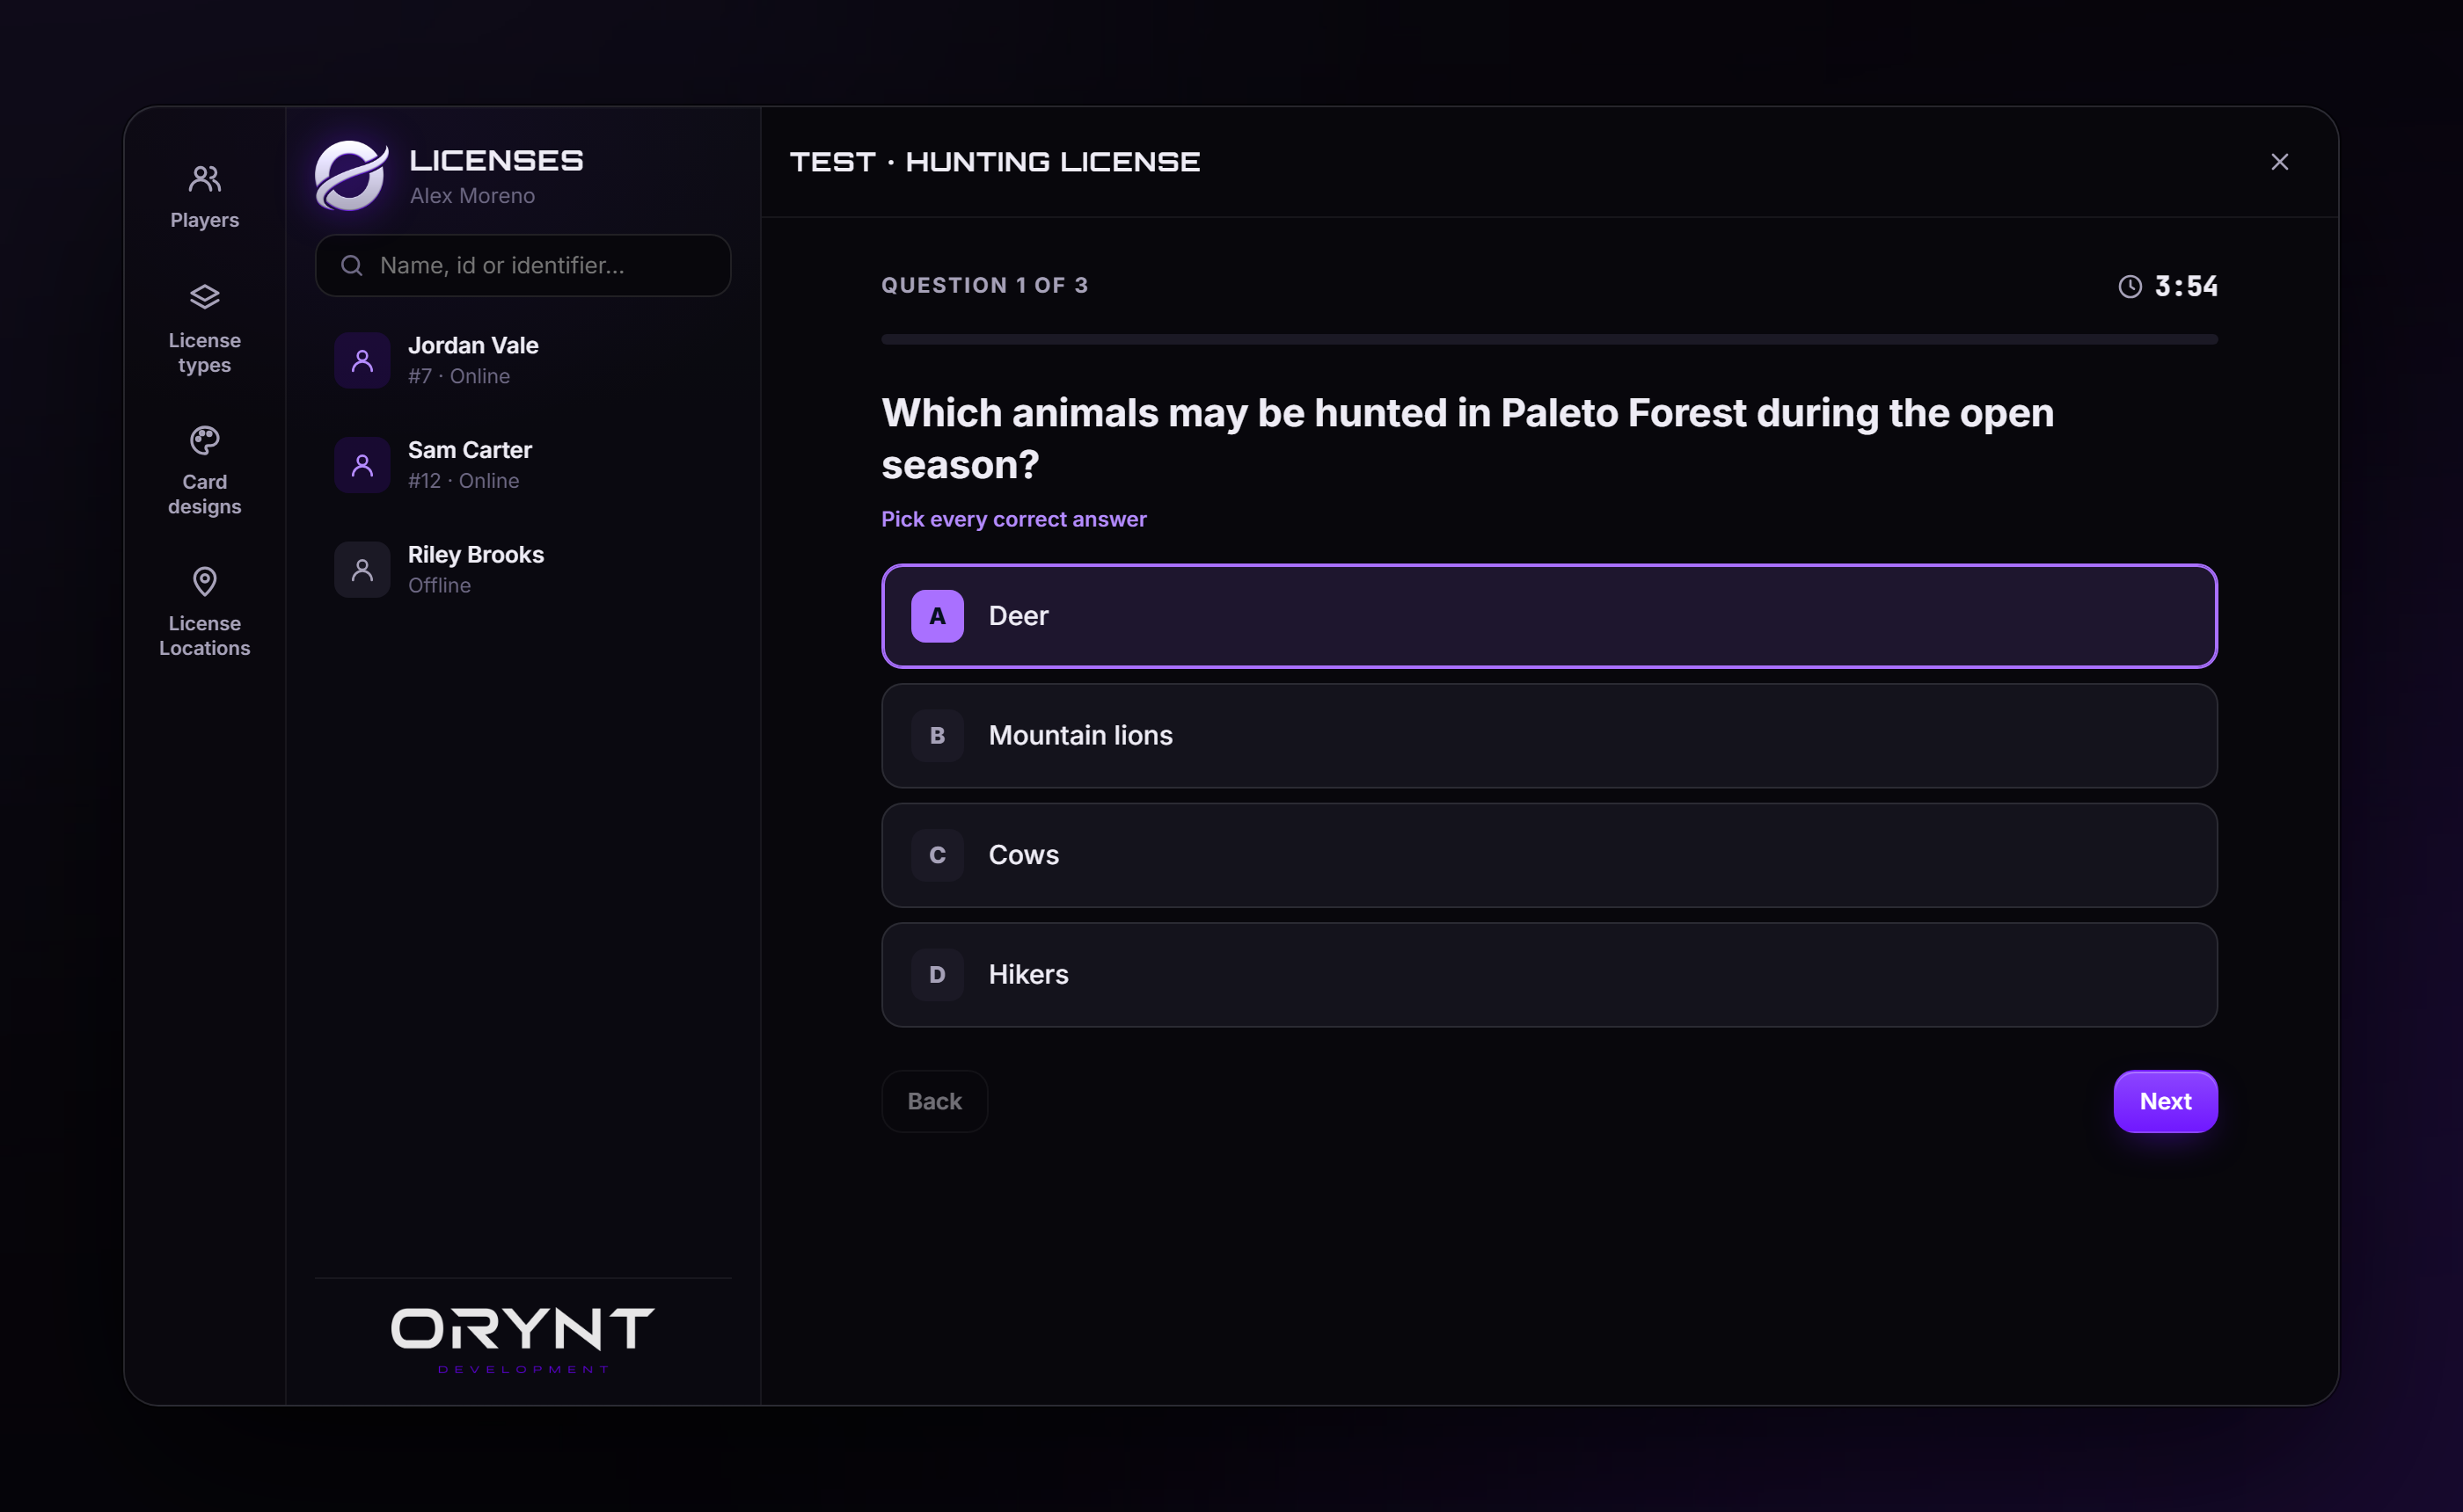Screen dimensions: 2463x1512
Task: Deselect answer A Deer
Action: [1549, 616]
